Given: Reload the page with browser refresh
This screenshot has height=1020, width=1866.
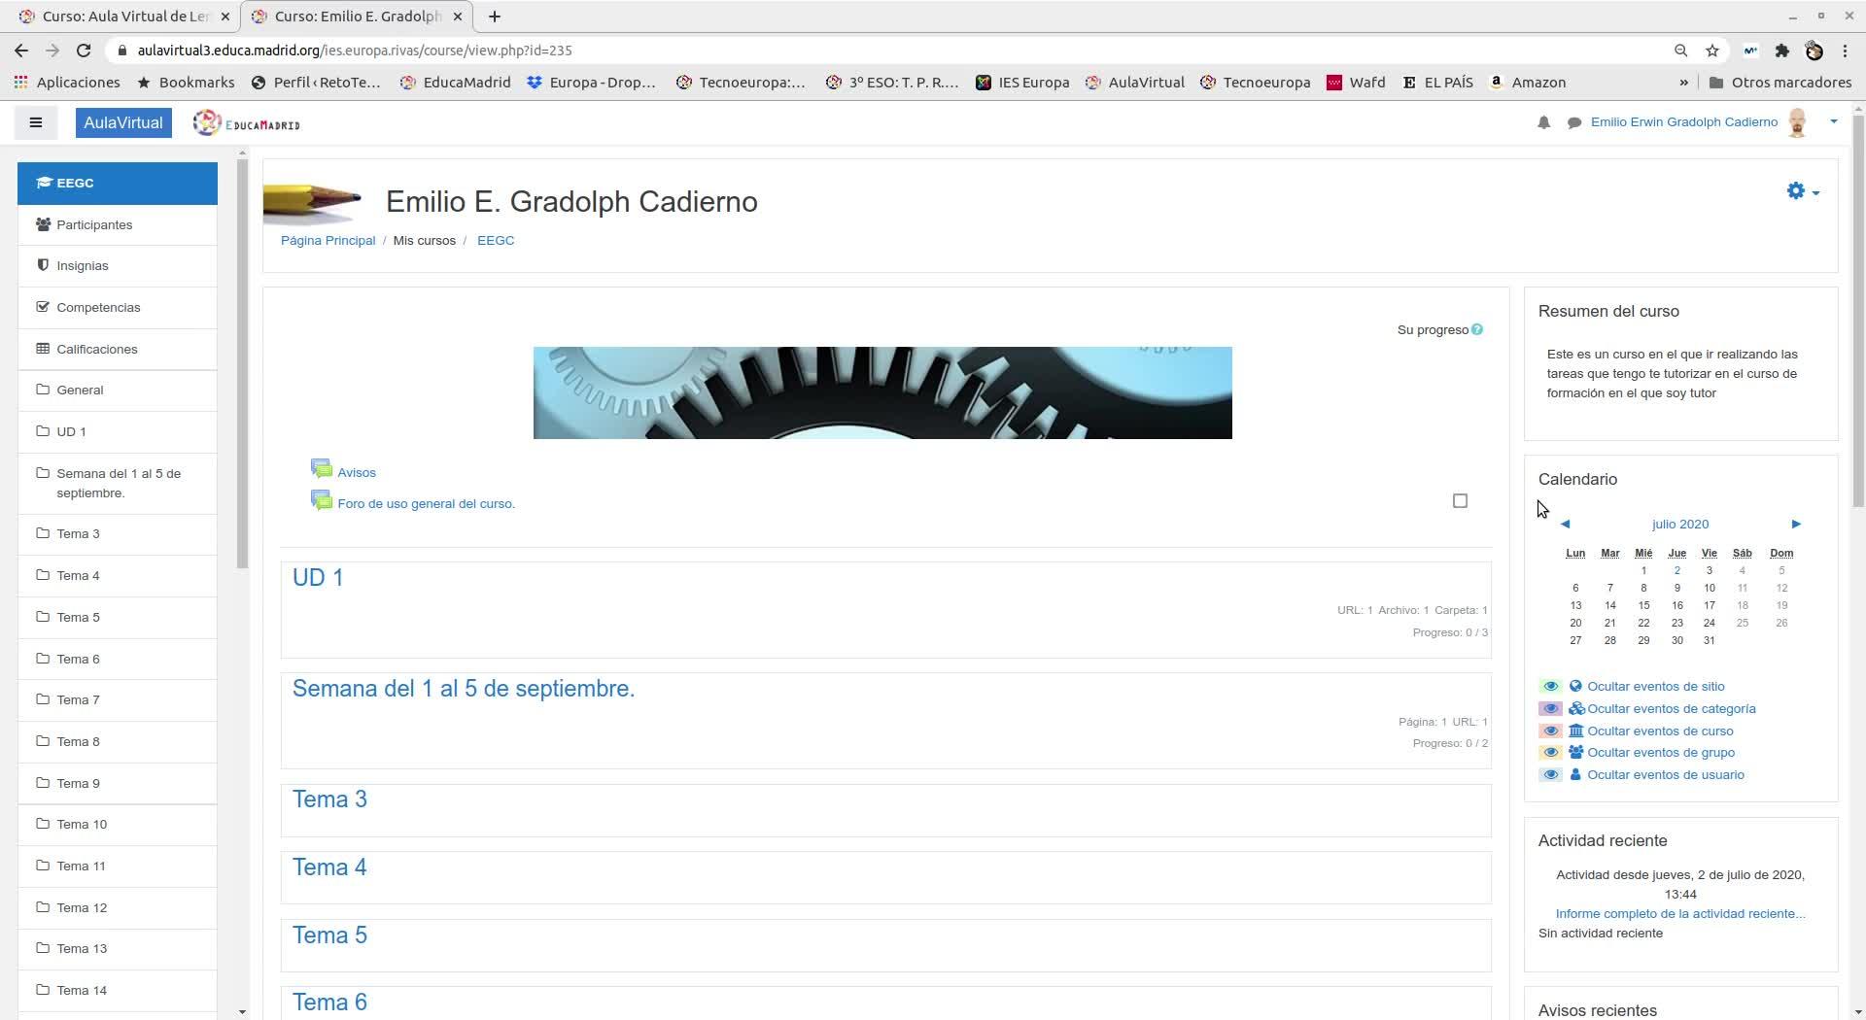Looking at the screenshot, I should pyautogui.click(x=84, y=51).
